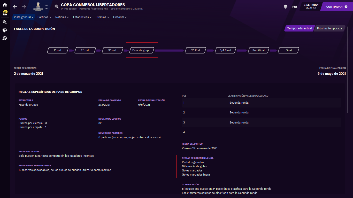Click the Partidos ganados rule link

193,162
